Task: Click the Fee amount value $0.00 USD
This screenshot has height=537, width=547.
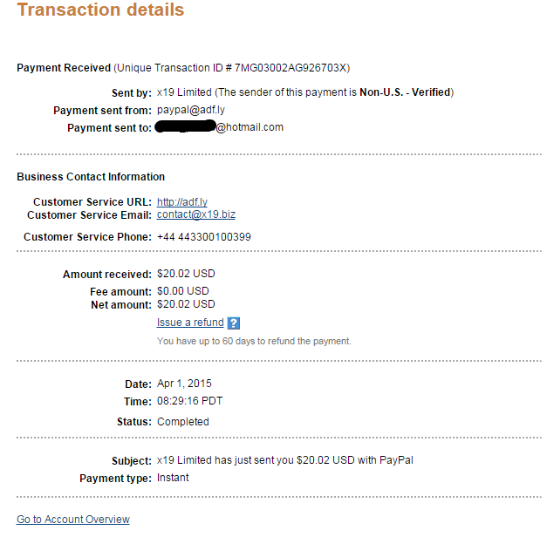Action: coord(183,291)
